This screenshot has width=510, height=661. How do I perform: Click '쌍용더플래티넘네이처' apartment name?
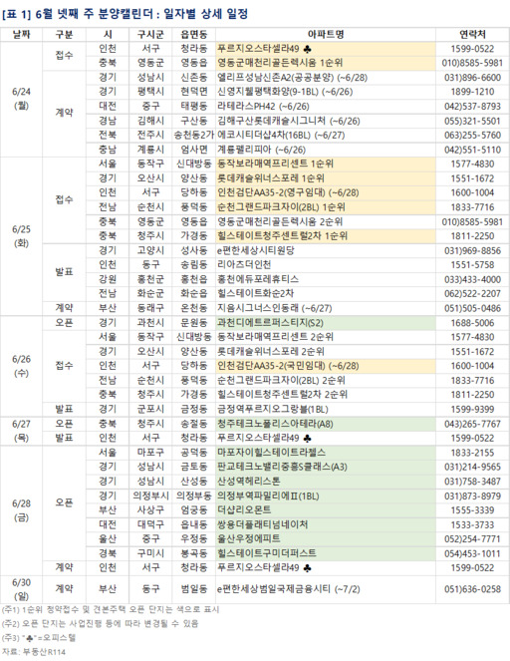pyautogui.click(x=263, y=524)
